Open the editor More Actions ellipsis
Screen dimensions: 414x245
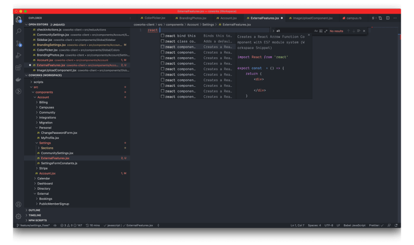[x=395, y=18]
